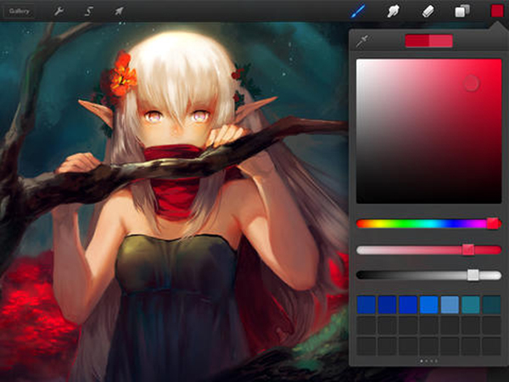This screenshot has height=382, width=509.
Task: Click the rainbow hue slider handle
Action: [x=493, y=223]
